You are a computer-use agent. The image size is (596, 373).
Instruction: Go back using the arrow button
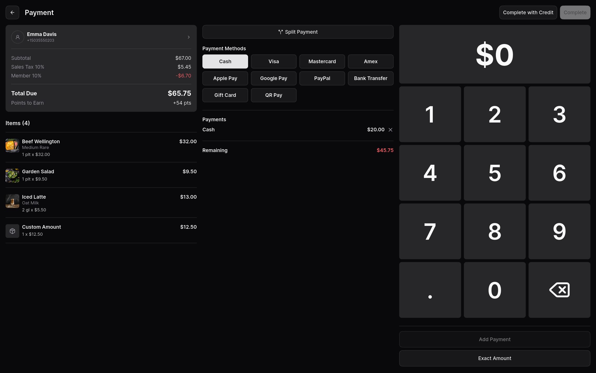tap(12, 12)
